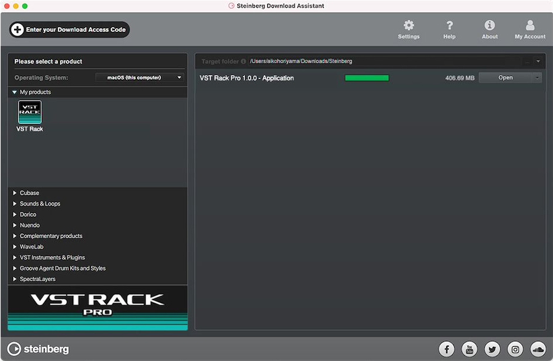Open the YouTube channel link
This screenshot has height=361, width=553.
point(469,349)
